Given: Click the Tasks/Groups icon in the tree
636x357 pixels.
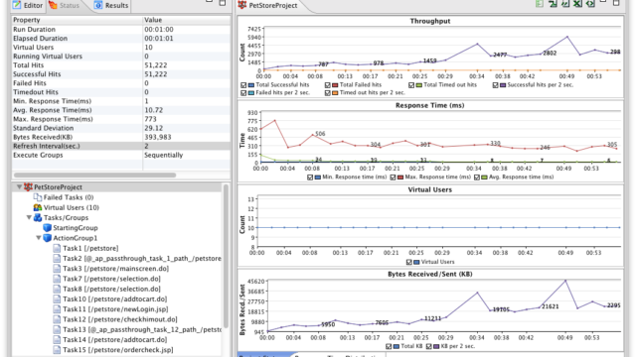Looking at the screenshot, I should 38,217.
